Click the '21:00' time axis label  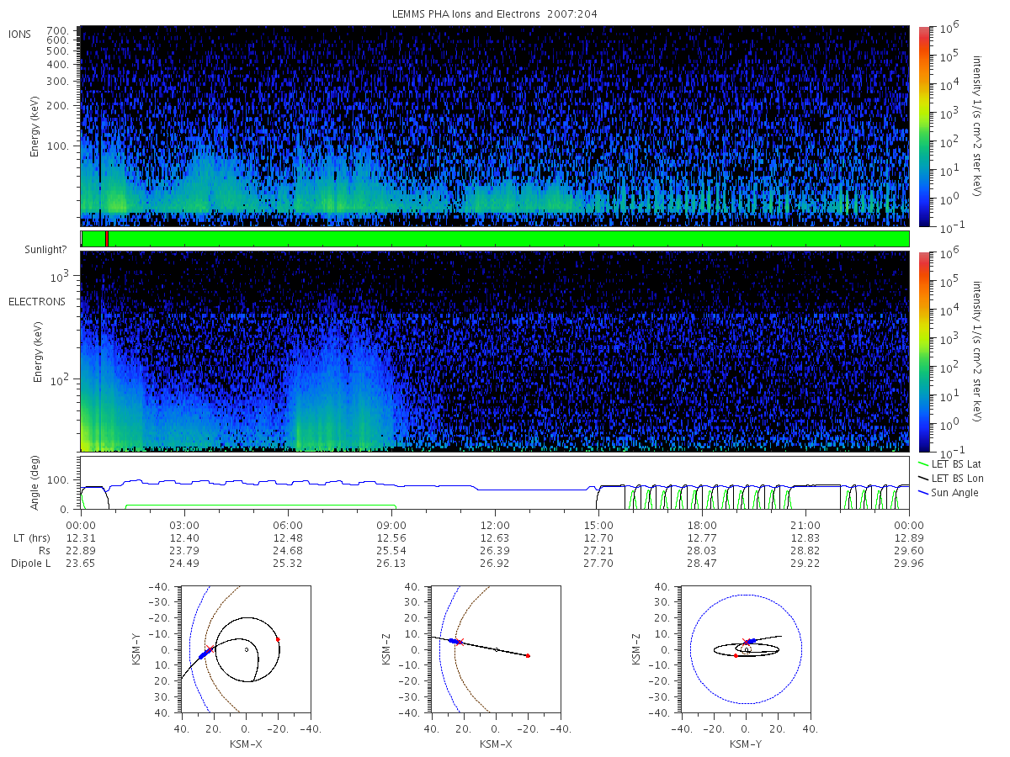coord(805,526)
